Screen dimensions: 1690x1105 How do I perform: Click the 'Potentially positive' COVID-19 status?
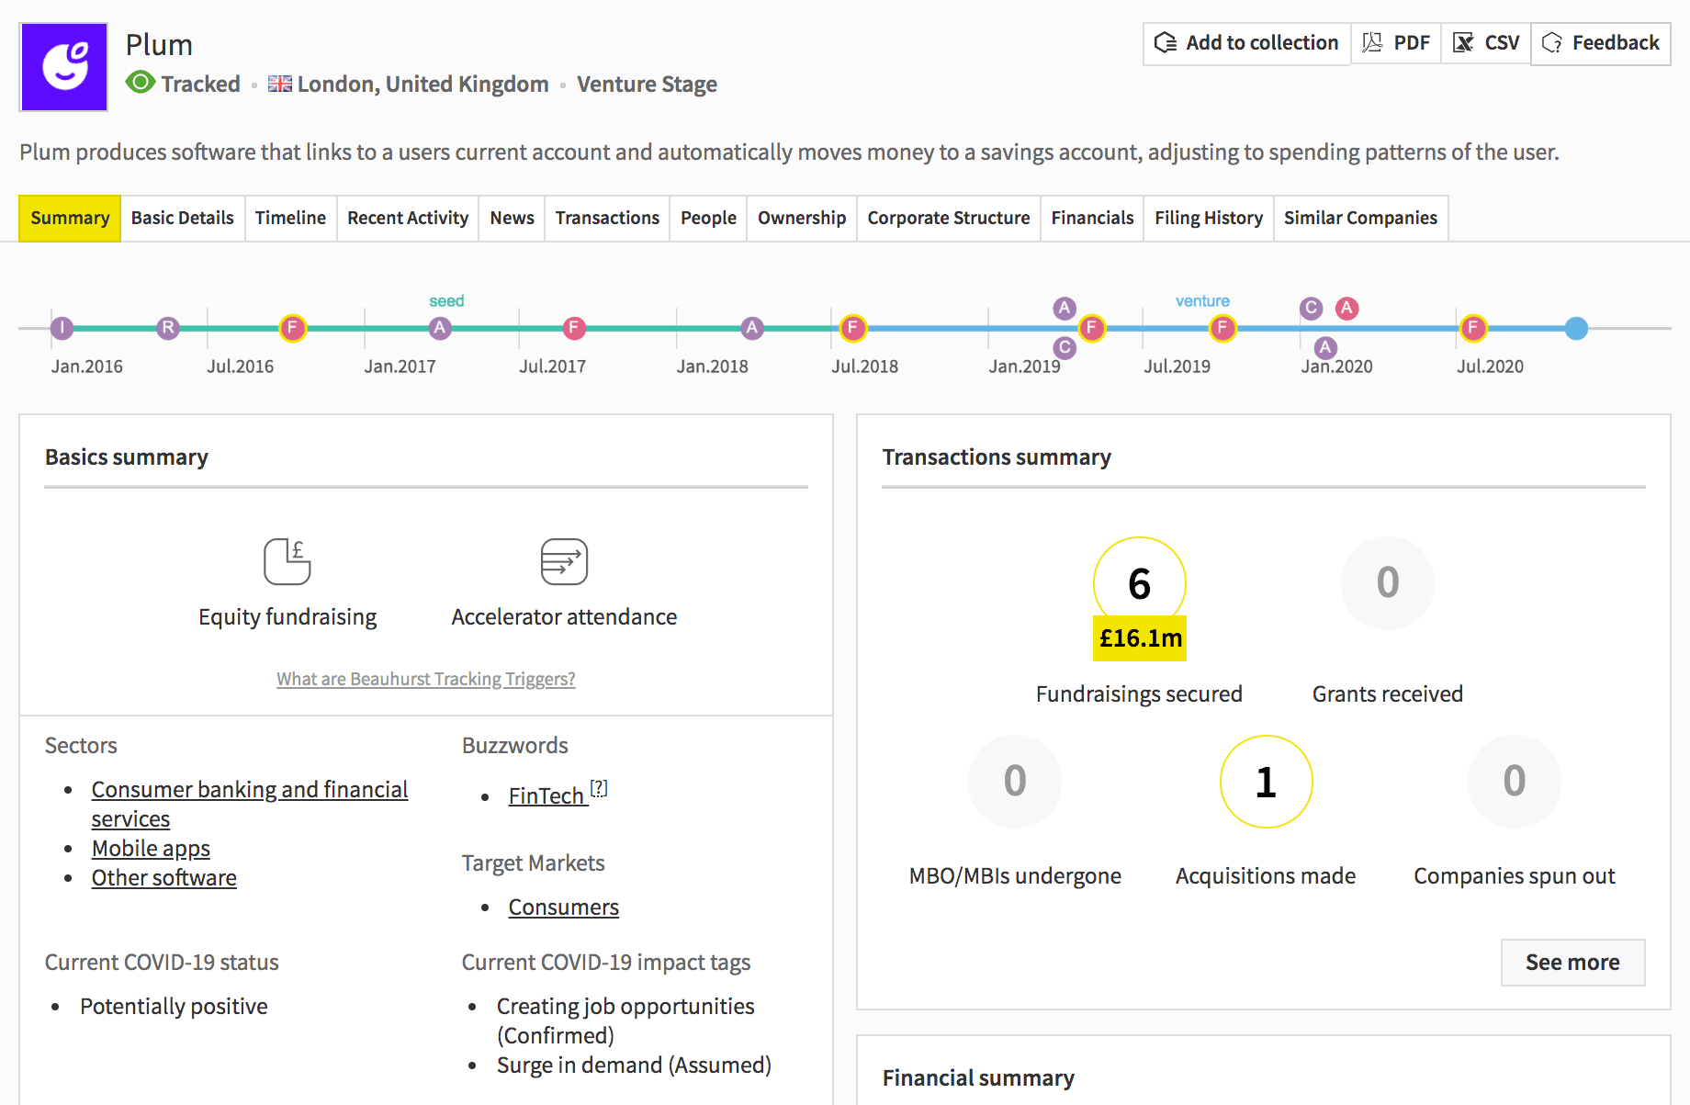click(x=174, y=1006)
